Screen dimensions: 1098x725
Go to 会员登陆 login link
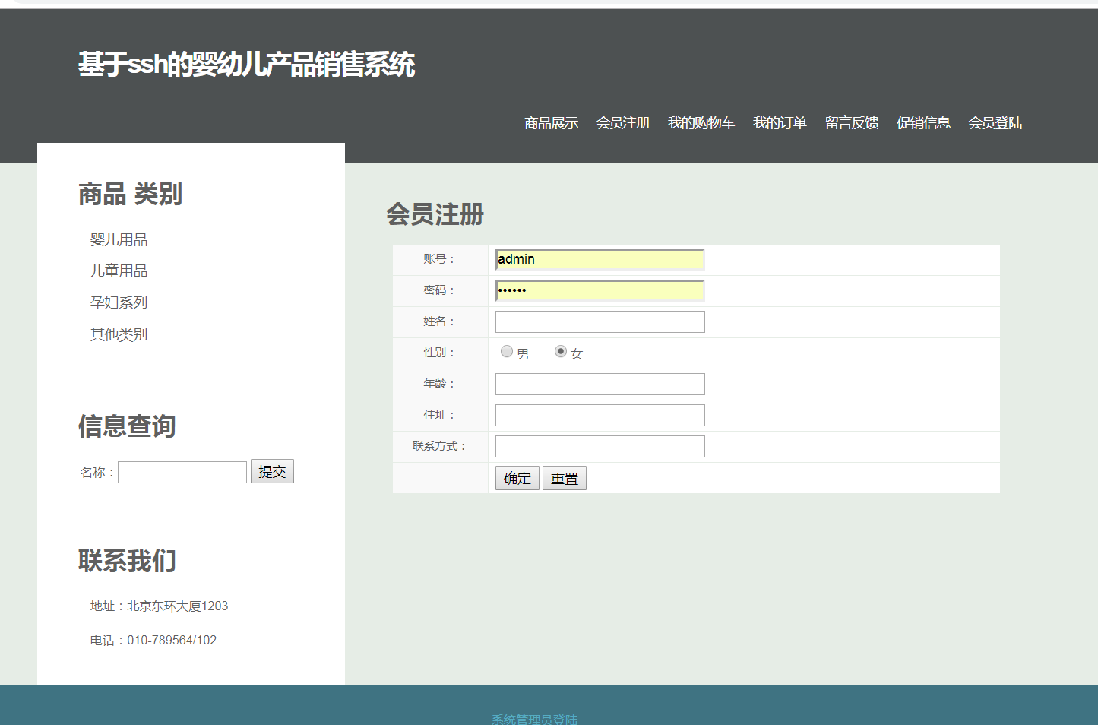(995, 123)
